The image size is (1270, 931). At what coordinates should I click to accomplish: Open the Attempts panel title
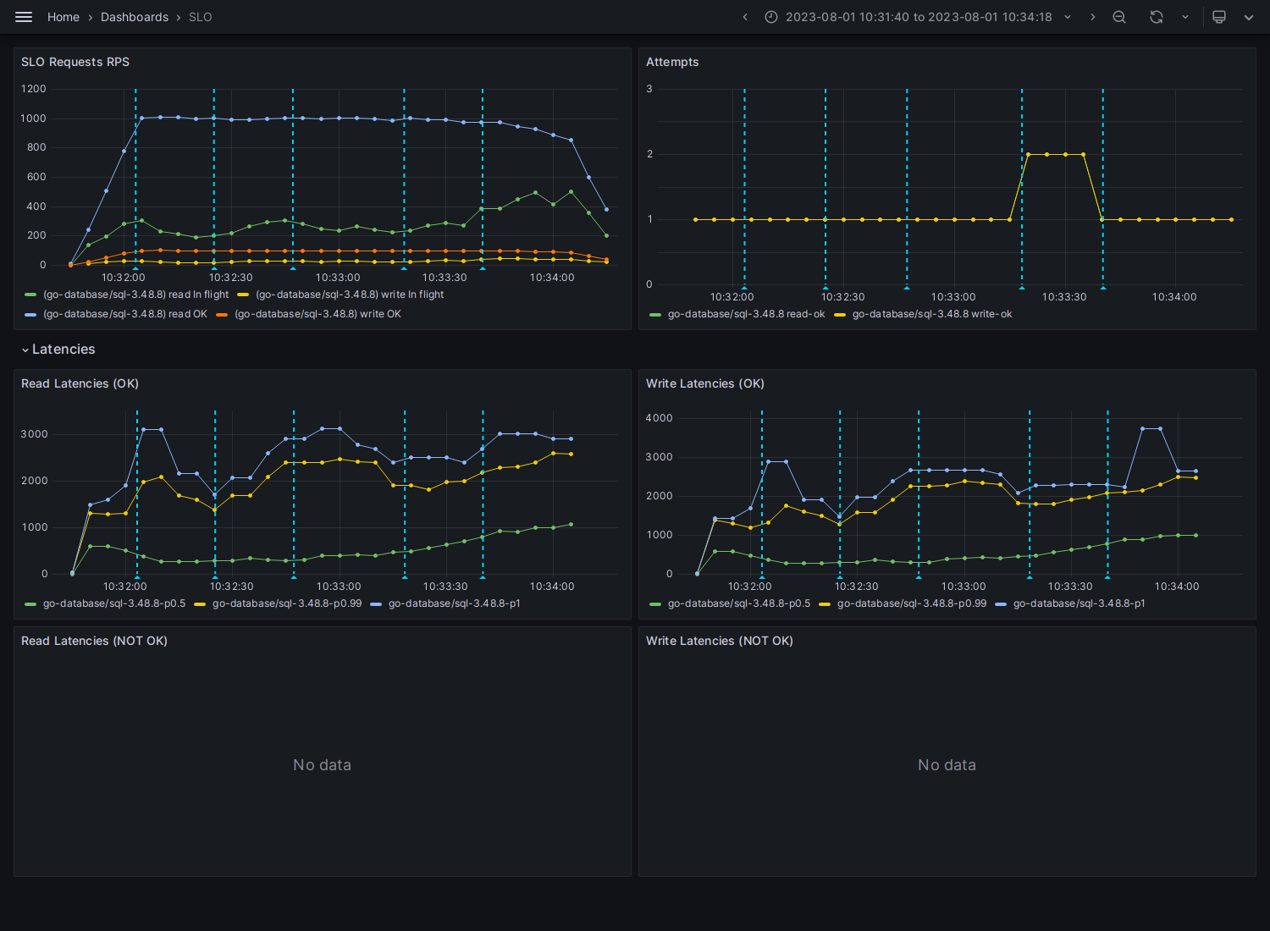click(x=672, y=62)
